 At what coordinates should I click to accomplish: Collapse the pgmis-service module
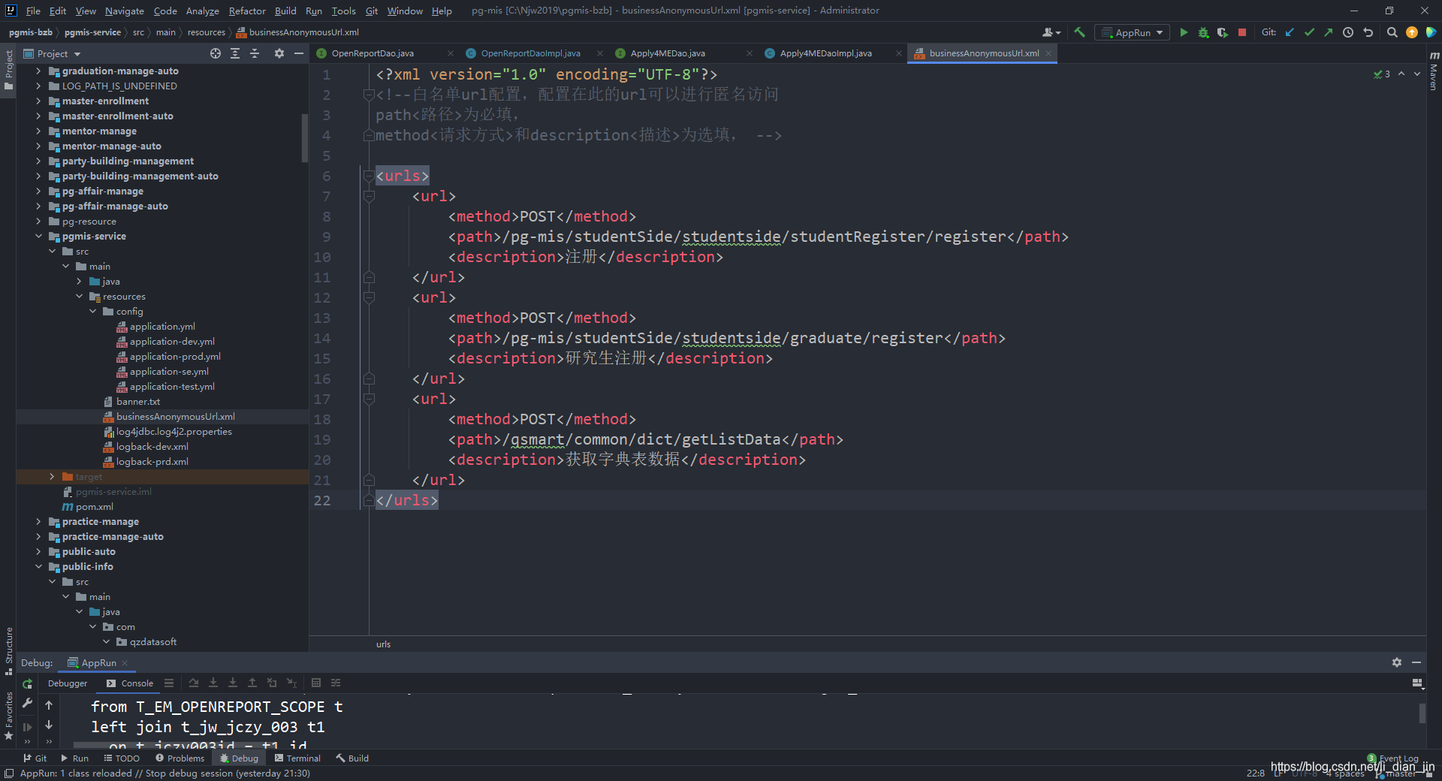(38, 237)
